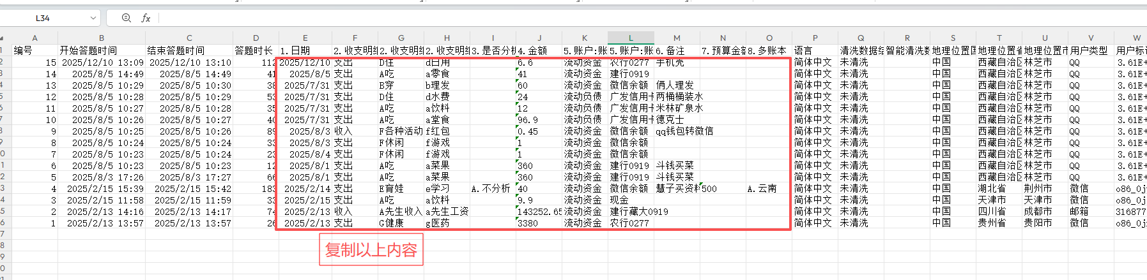Select column A header

[35, 38]
